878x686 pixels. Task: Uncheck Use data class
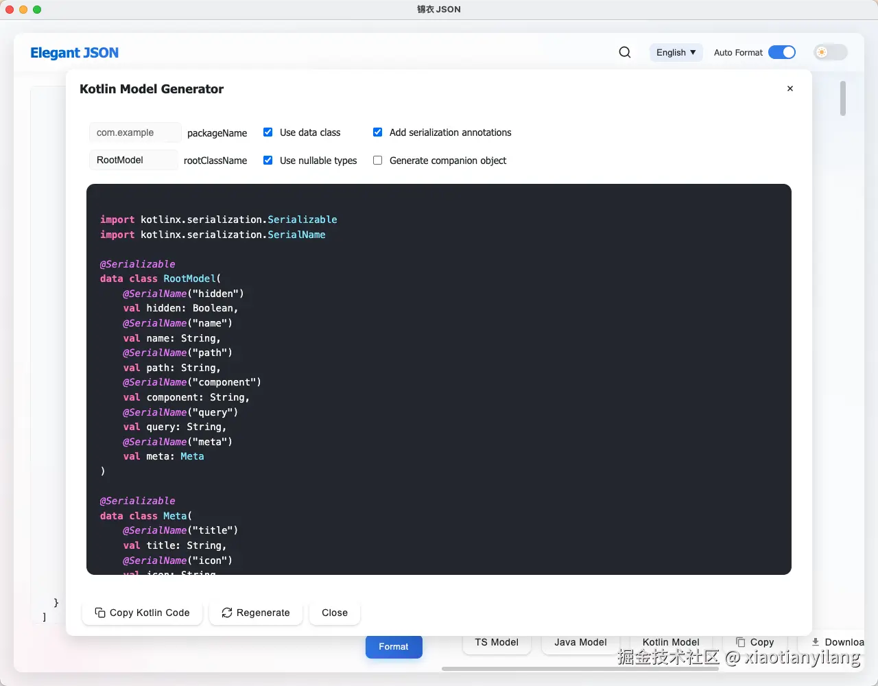tap(268, 132)
